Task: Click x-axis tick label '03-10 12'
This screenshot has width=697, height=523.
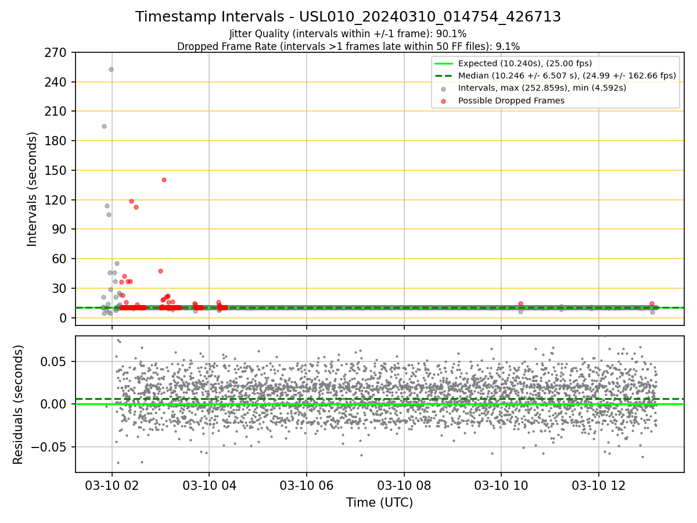Action: 599,485
